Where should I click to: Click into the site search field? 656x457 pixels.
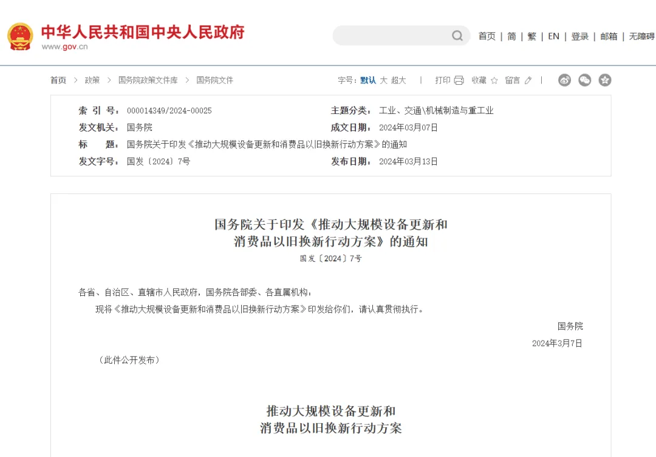point(392,36)
